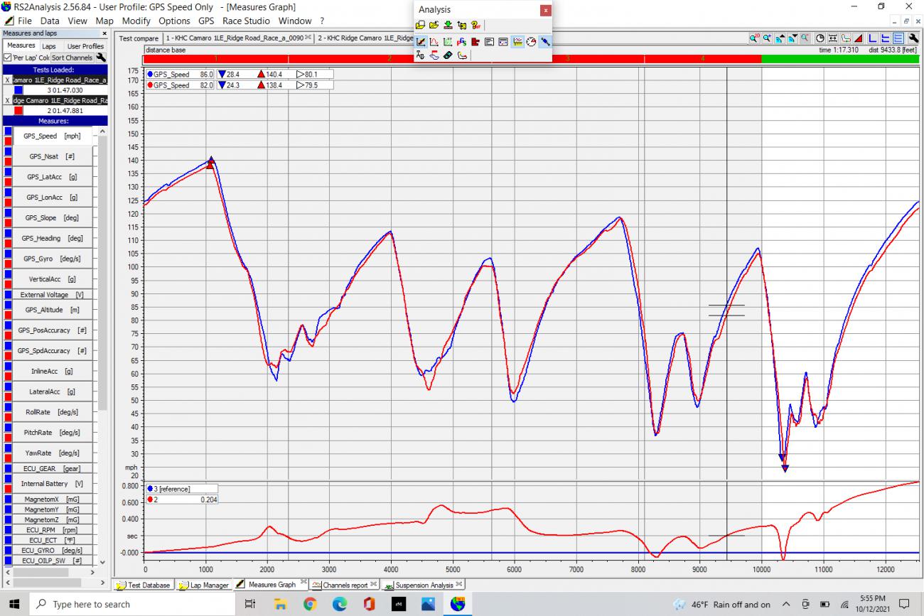Screen dimensions: 924x616
Task: Click the colorful GPS icon in Analysis toolbar
Action: point(461,41)
